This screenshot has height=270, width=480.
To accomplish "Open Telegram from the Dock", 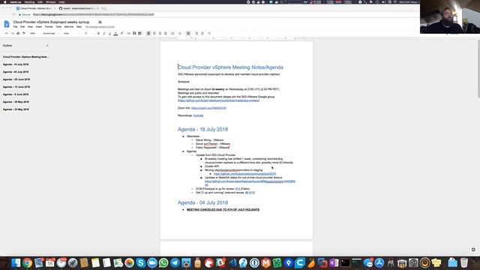I will [175, 262].
